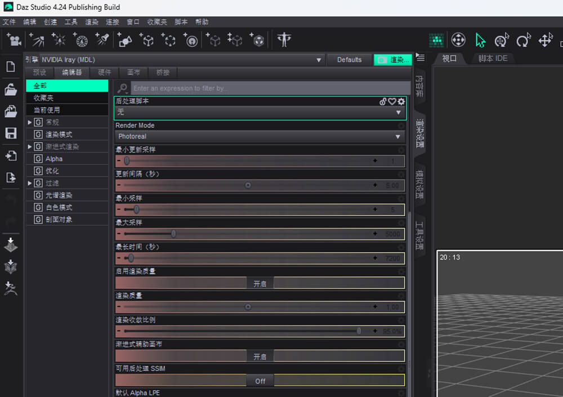Screen dimensions: 563x397
Task: Switch to the 预设 tab
Action: pyautogui.click(x=39, y=73)
